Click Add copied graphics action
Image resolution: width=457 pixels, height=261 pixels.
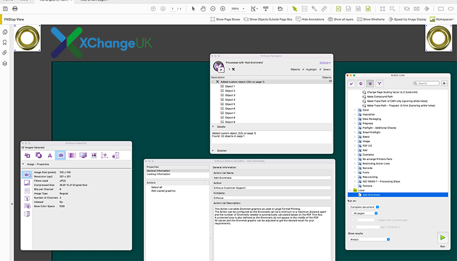click(x=163, y=191)
